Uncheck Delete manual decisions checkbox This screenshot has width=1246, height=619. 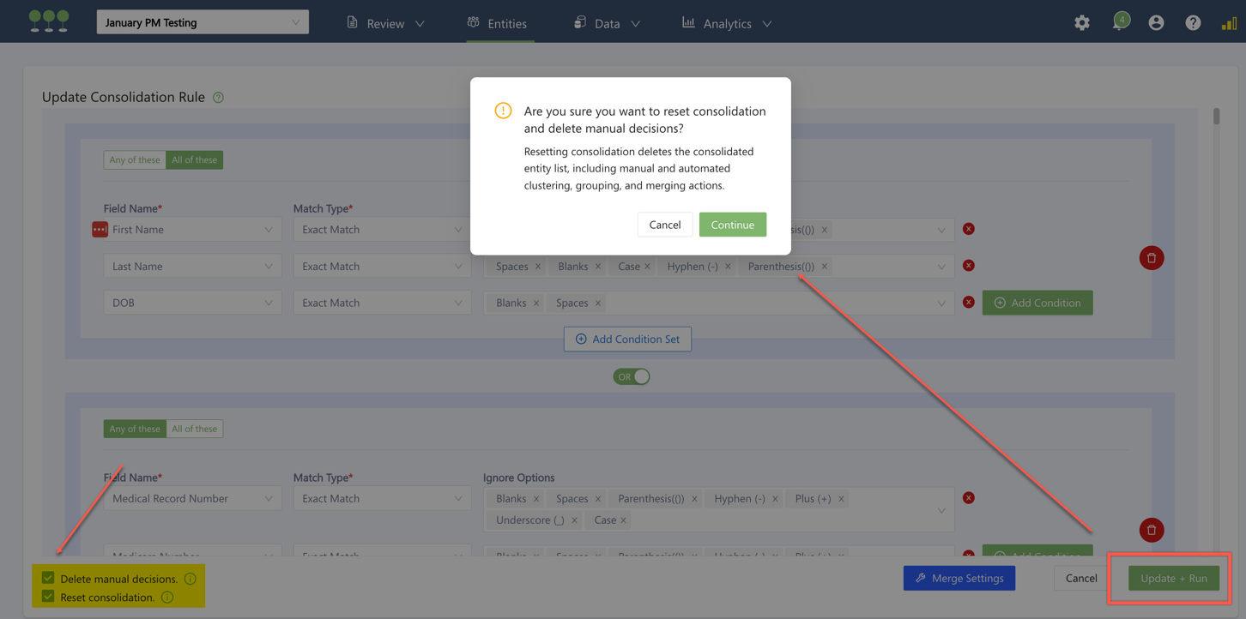click(48, 579)
